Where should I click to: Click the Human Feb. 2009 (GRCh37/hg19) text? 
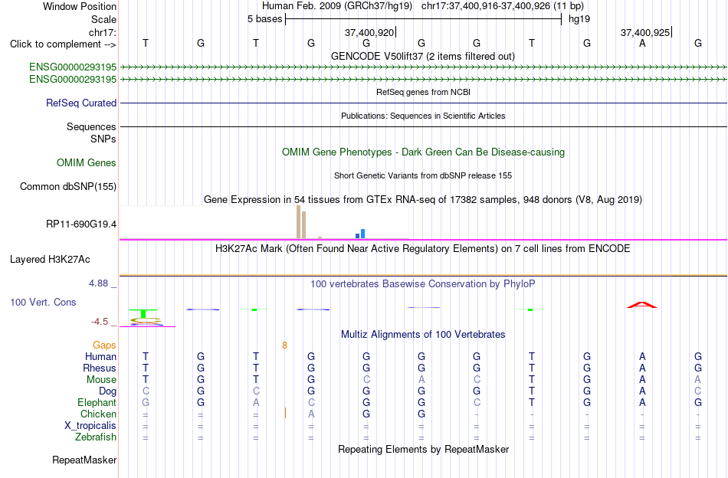tap(336, 6)
